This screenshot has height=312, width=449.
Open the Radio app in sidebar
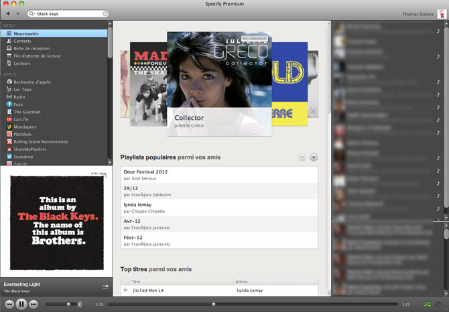[19, 96]
